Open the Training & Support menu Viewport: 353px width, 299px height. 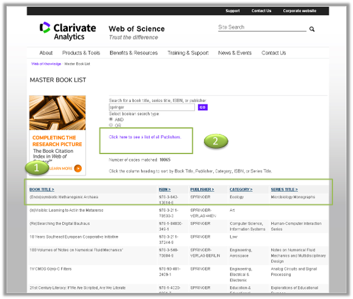pos(188,53)
